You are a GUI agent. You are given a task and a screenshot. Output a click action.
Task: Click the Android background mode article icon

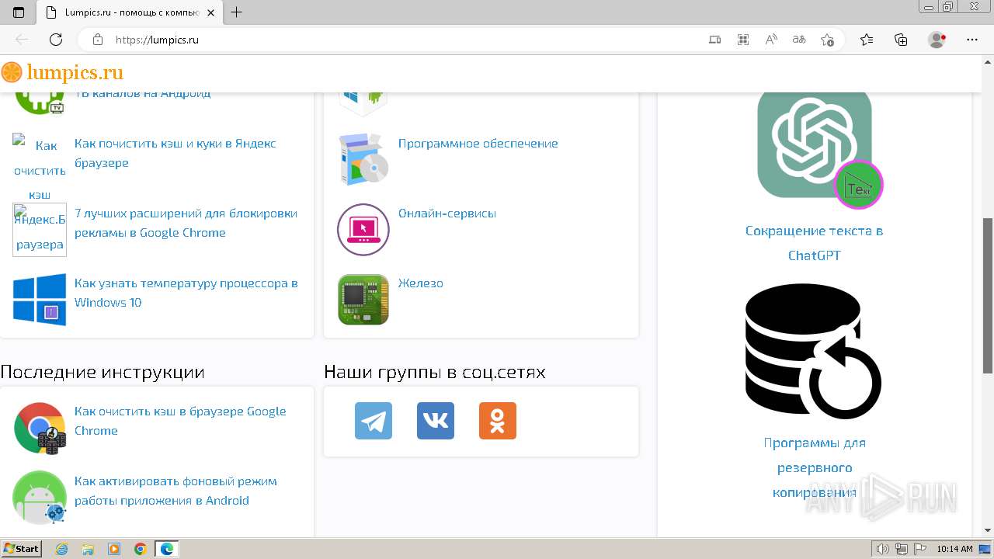tap(40, 498)
